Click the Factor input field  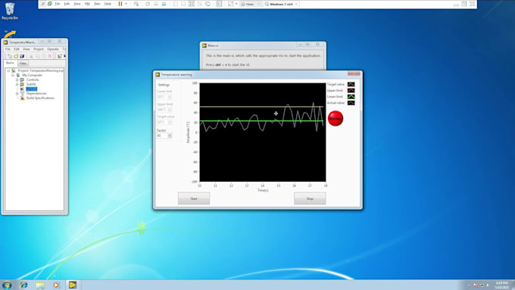click(x=162, y=136)
